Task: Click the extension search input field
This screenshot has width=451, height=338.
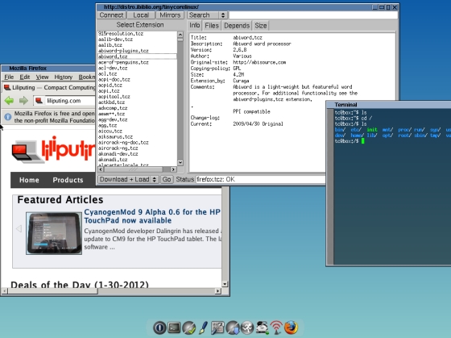Action: coord(313,15)
